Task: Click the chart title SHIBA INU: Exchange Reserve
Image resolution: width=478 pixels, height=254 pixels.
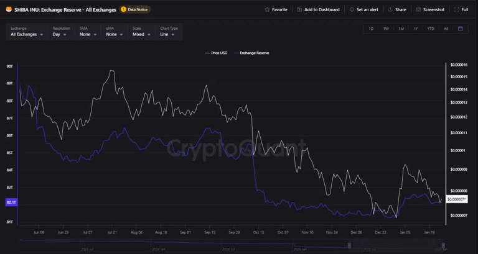Action: coord(65,10)
